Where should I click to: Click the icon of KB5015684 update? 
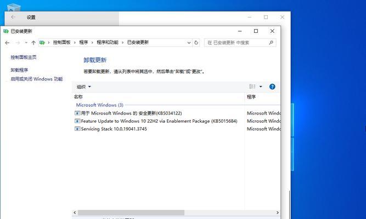77,121
